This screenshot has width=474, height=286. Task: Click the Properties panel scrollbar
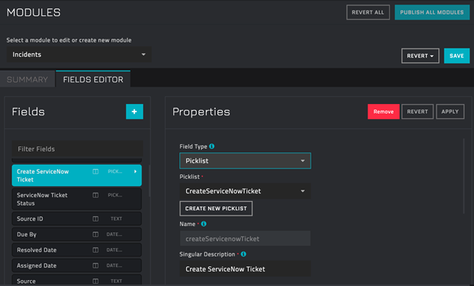pyautogui.click(x=463, y=176)
